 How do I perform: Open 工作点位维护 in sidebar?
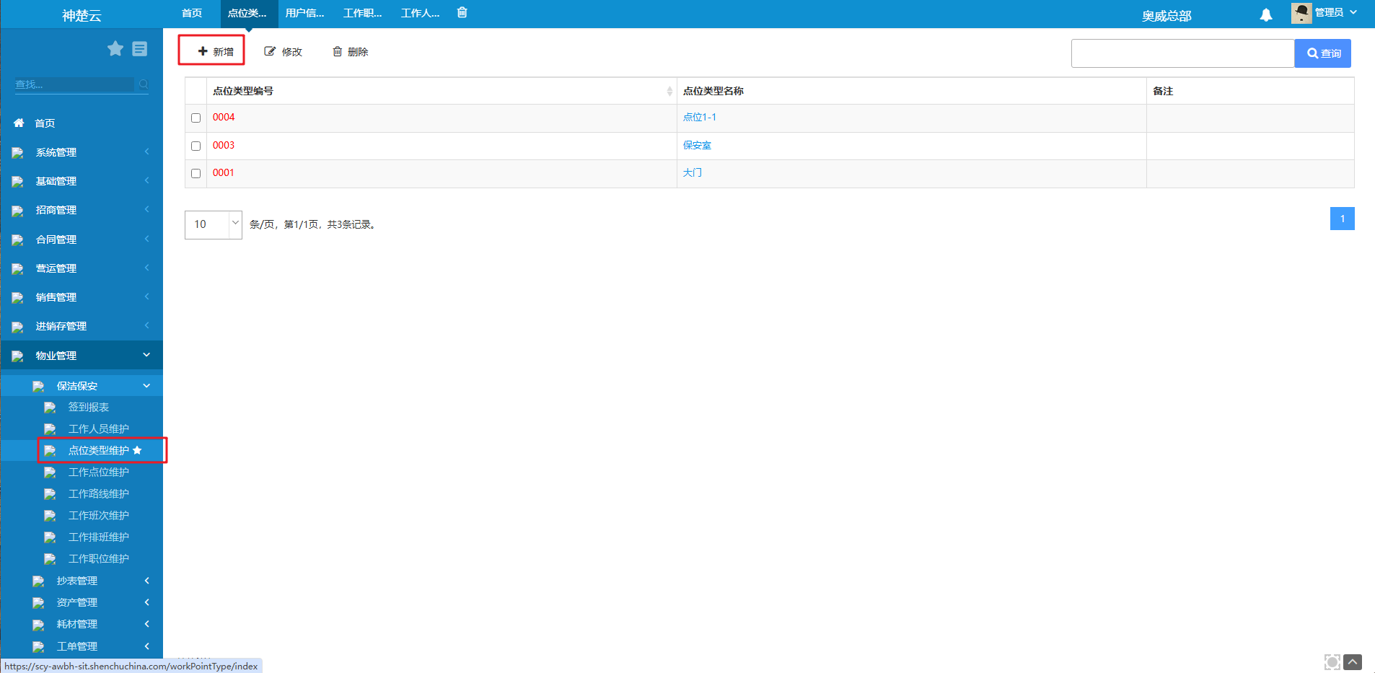(98, 472)
